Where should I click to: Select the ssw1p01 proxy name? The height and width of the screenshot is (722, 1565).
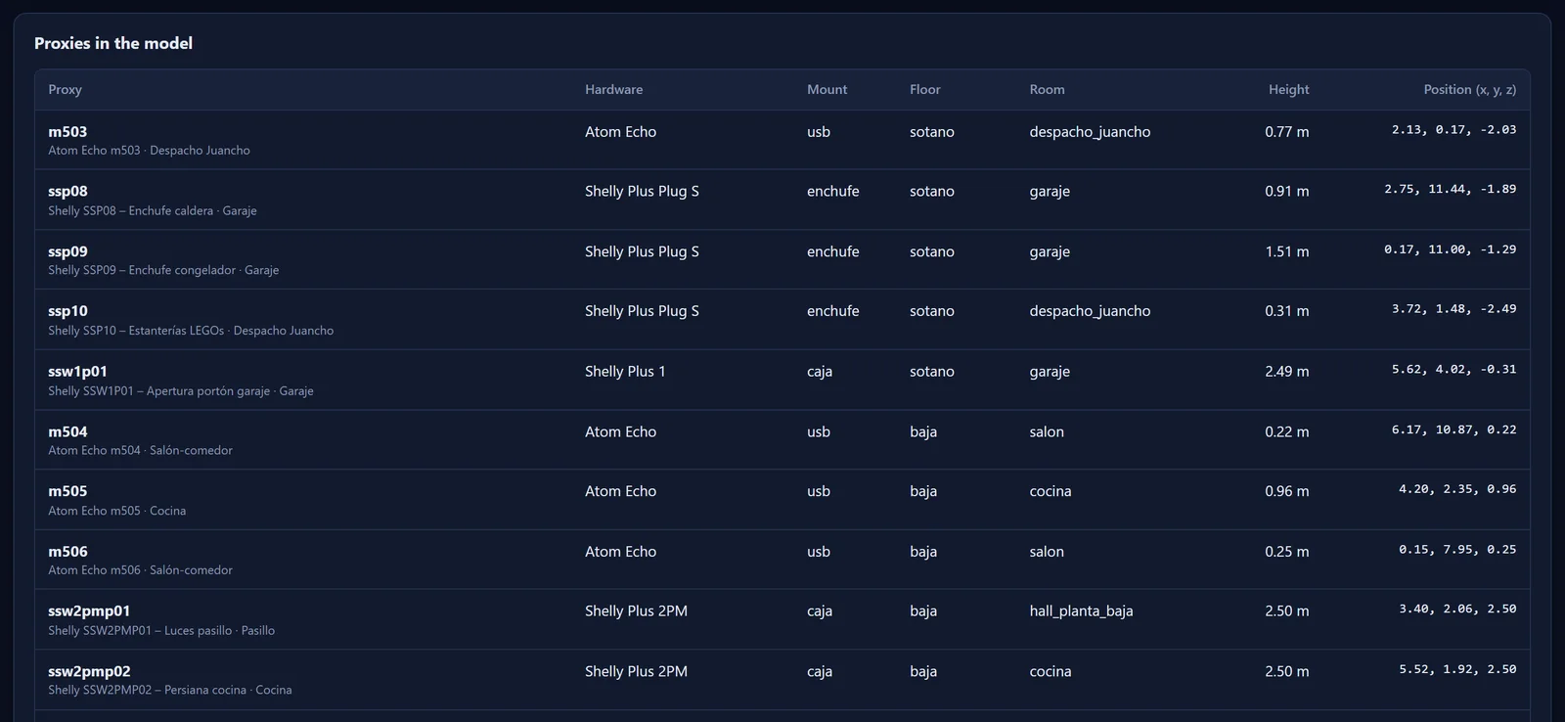[x=77, y=371]
